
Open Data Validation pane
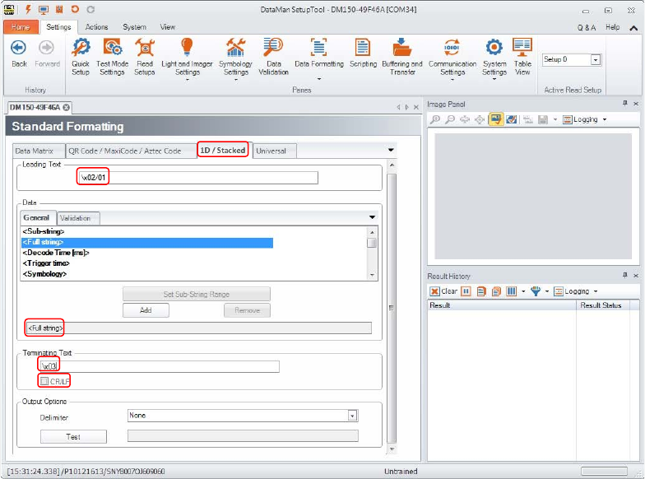[x=273, y=57]
